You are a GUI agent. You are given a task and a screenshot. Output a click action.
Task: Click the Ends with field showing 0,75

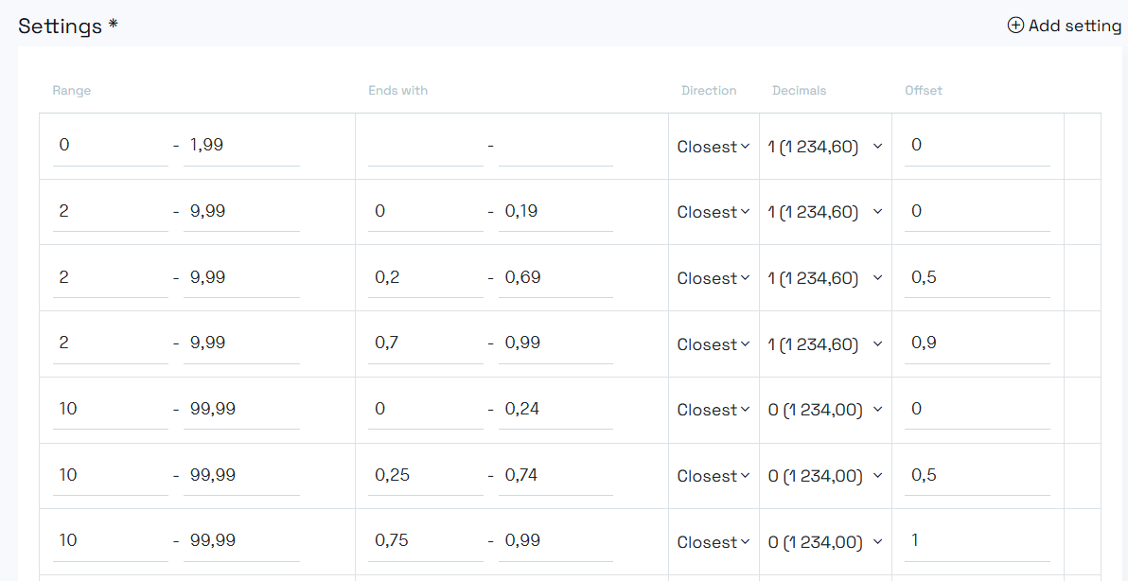pyautogui.click(x=425, y=540)
